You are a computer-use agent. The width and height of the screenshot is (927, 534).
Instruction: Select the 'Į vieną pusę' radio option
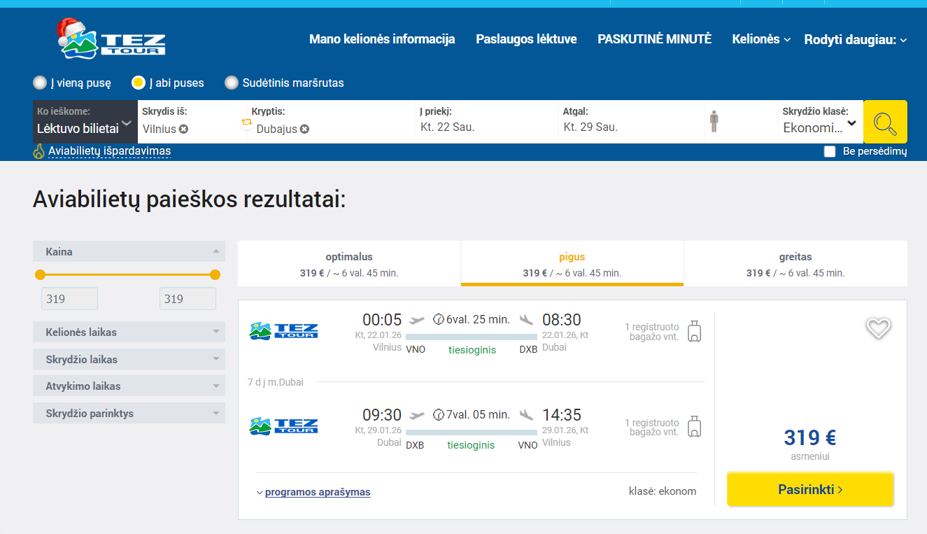click(x=41, y=83)
